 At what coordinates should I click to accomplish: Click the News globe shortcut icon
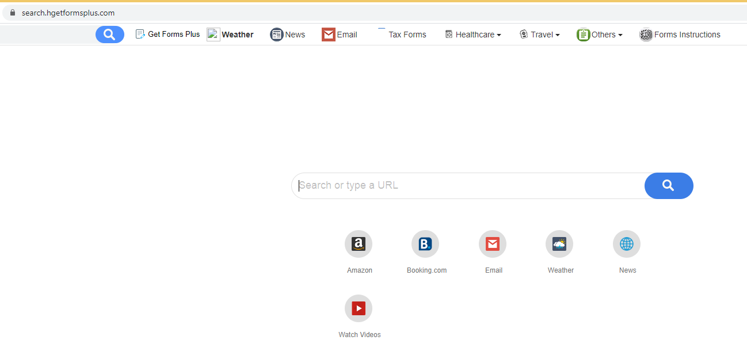point(627,244)
